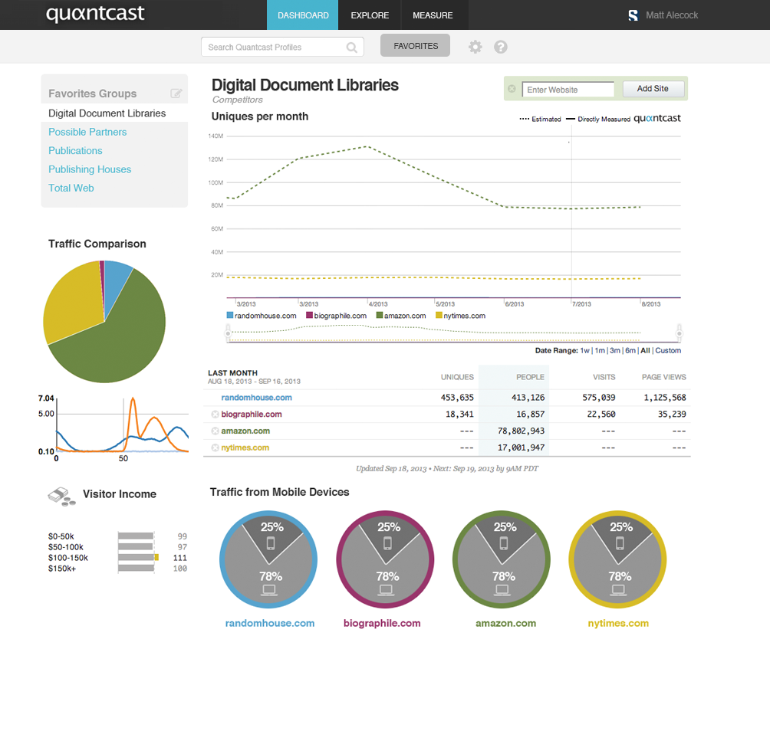Screen dimensions: 770x731
Task: Toggle randomhouse.com legend swatch
Action: (229, 315)
